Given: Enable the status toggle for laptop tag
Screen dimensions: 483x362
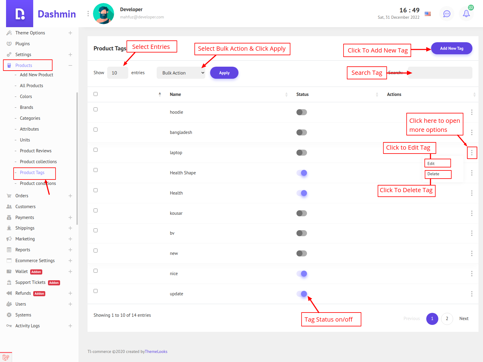Looking at the screenshot, I should (302, 153).
